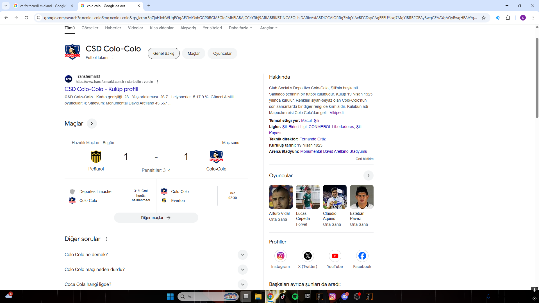
Task: Open TikTok from the taskbar
Action: 283,297
